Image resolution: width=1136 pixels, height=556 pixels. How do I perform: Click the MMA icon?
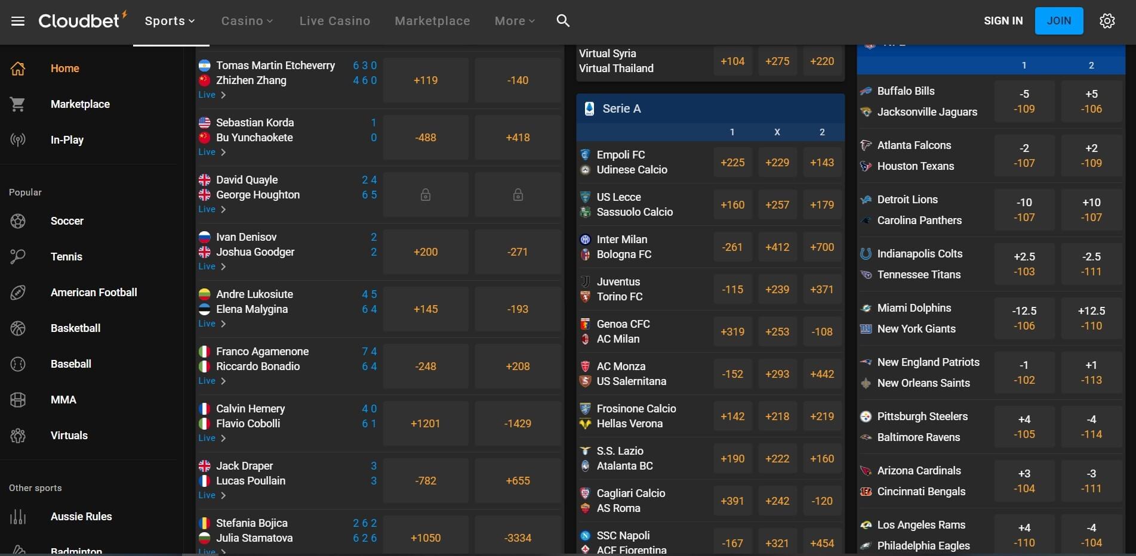[18, 400]
